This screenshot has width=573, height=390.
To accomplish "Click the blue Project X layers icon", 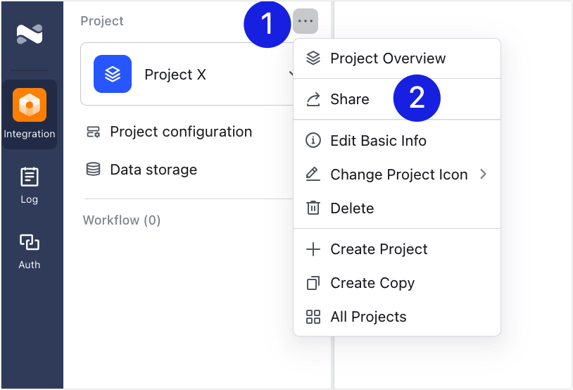I will coord(113,74).
